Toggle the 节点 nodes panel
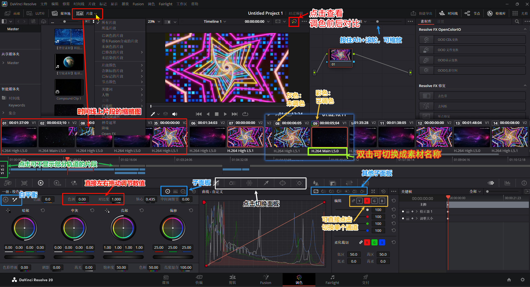This screenshot has height=287, width=530. (x=472, y=13)
